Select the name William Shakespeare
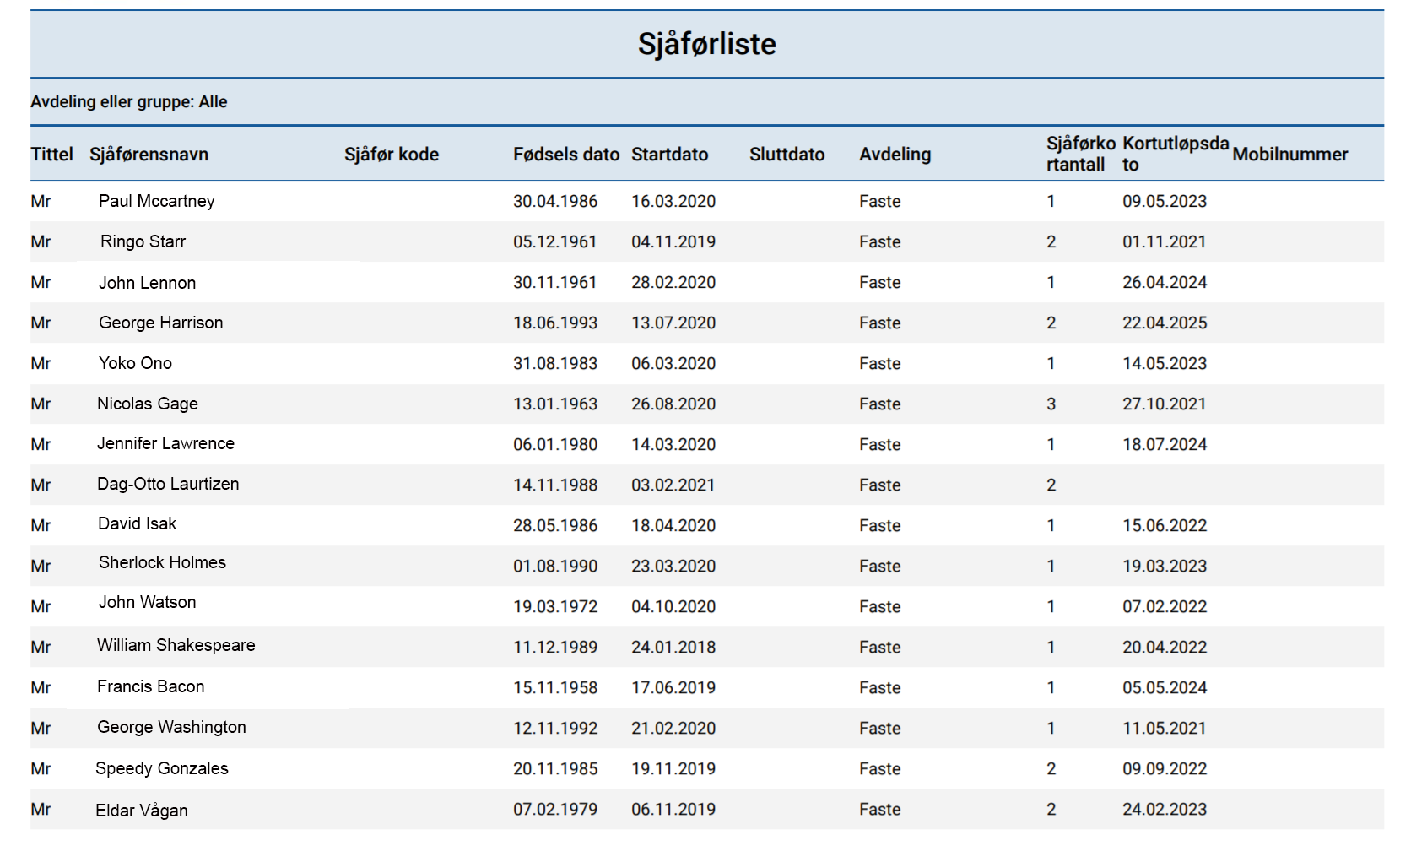The image size is (1411, 846). pyautogui.click(x=176, y=645)
